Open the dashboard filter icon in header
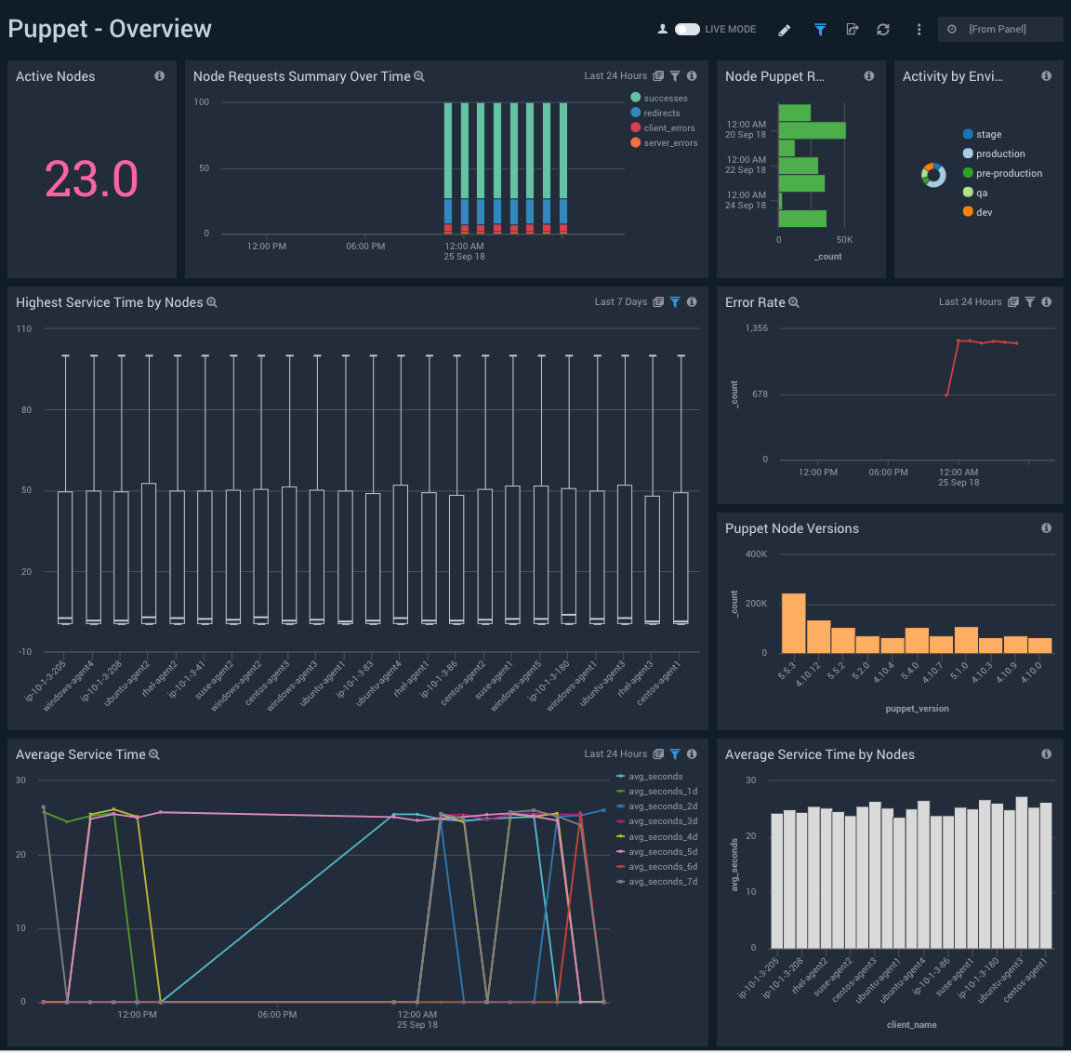Viewport: 1071px width, 1053px height. (x=820, y=30)
